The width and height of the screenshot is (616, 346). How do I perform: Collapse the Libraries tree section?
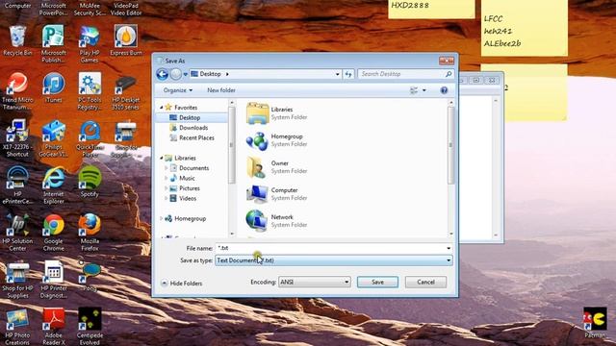pos(162,158)
